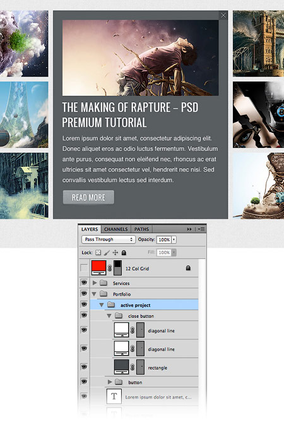The width and height of the screenshot is (284, 422).
Task: Click the collapse panel double-arrow icon
Action: click(189, 229)
